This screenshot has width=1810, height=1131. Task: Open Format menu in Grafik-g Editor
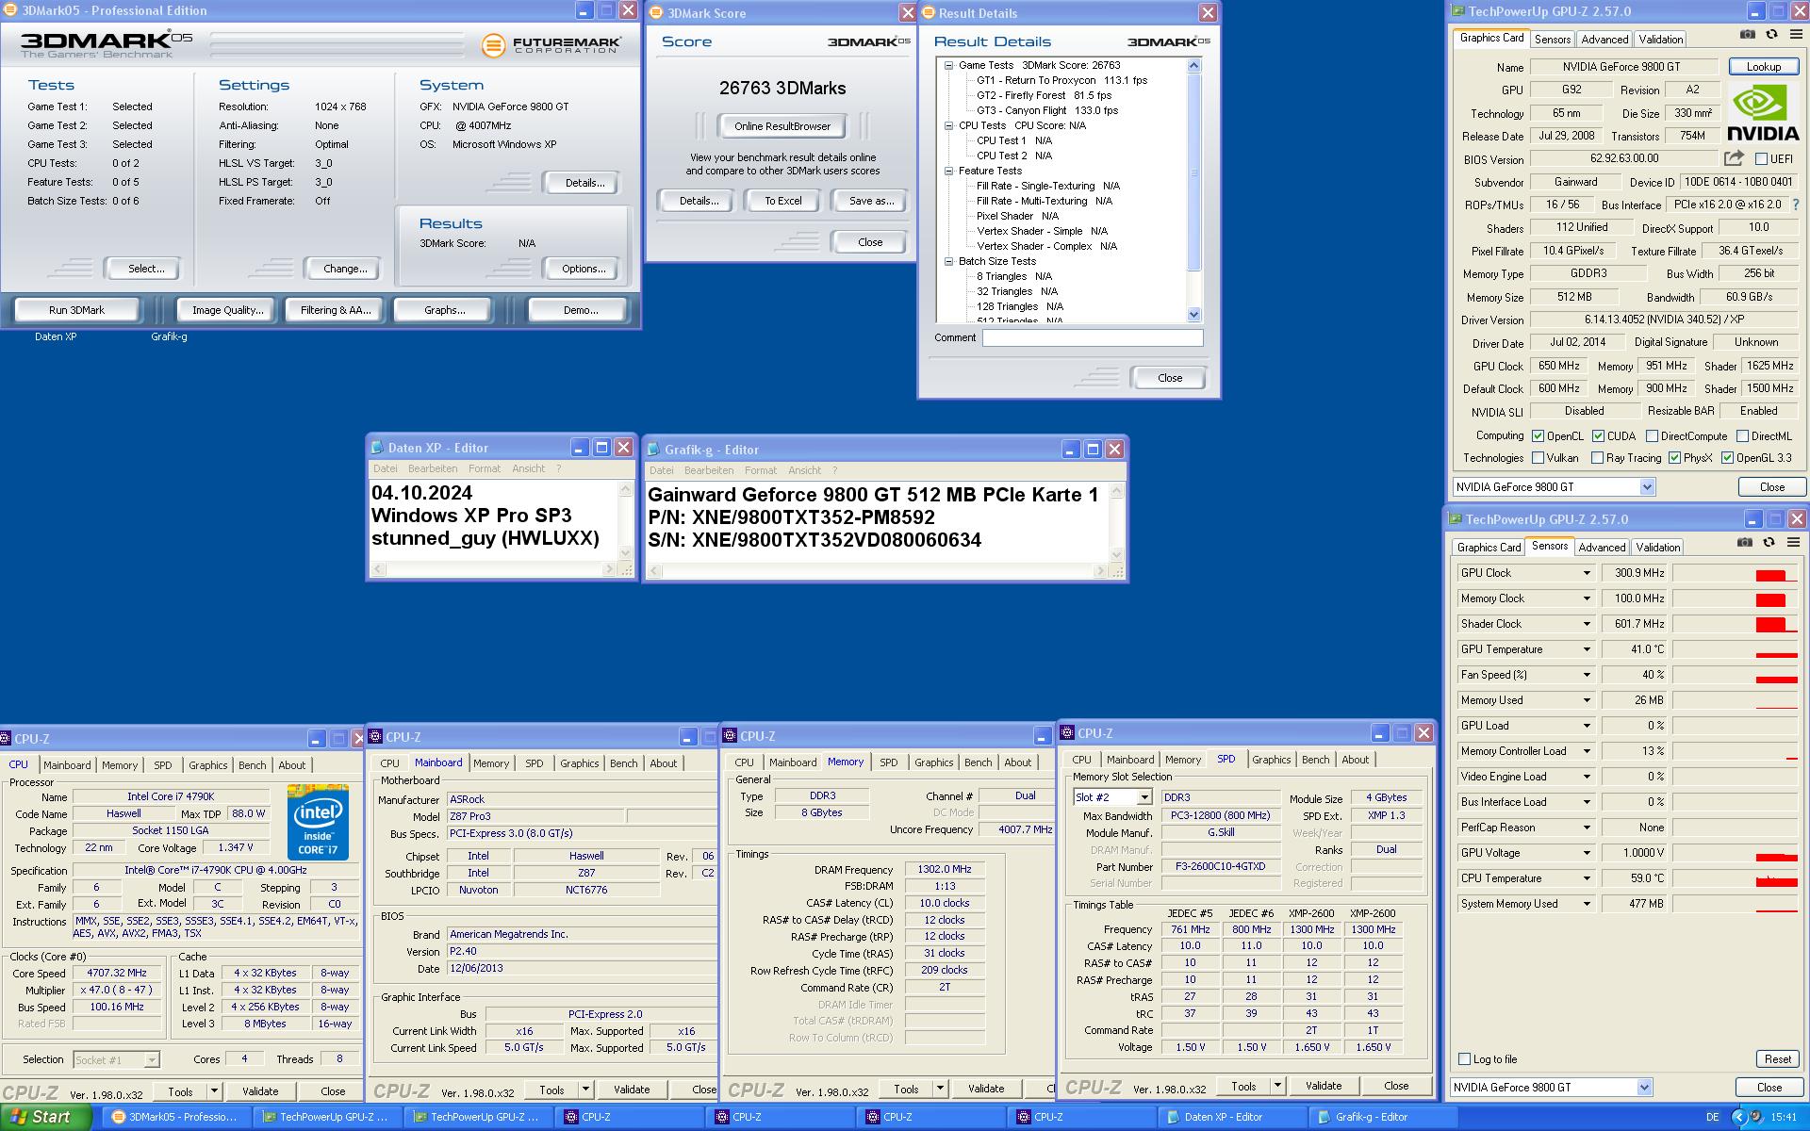761,470
